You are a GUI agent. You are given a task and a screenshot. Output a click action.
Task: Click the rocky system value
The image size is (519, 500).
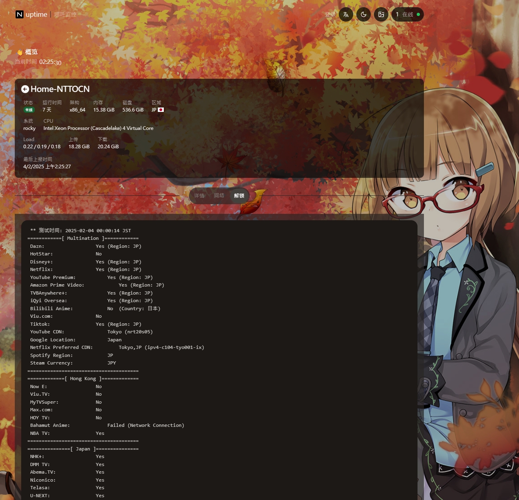tap(30, 128)
